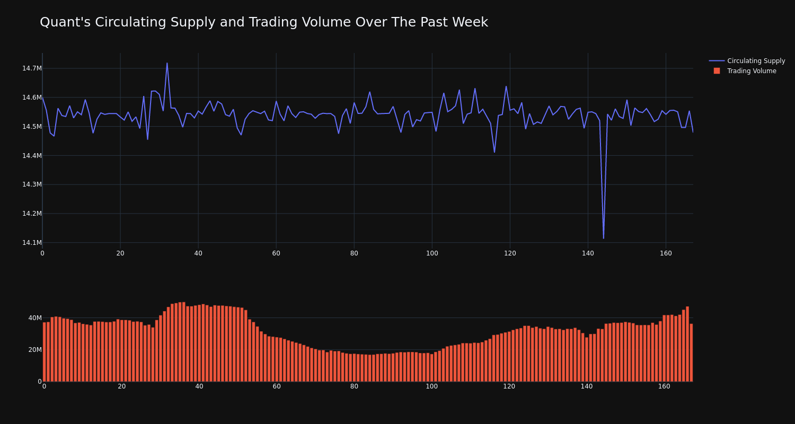Select the 14.4M y-axis label
The image size is (795, 424).
pyautogui.click(x=32, y=156)
